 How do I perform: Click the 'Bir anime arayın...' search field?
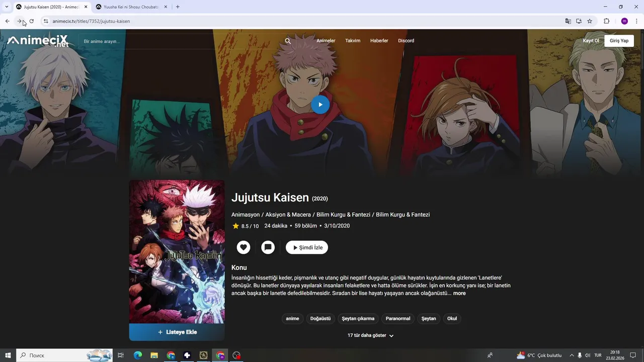coord(181,41)
